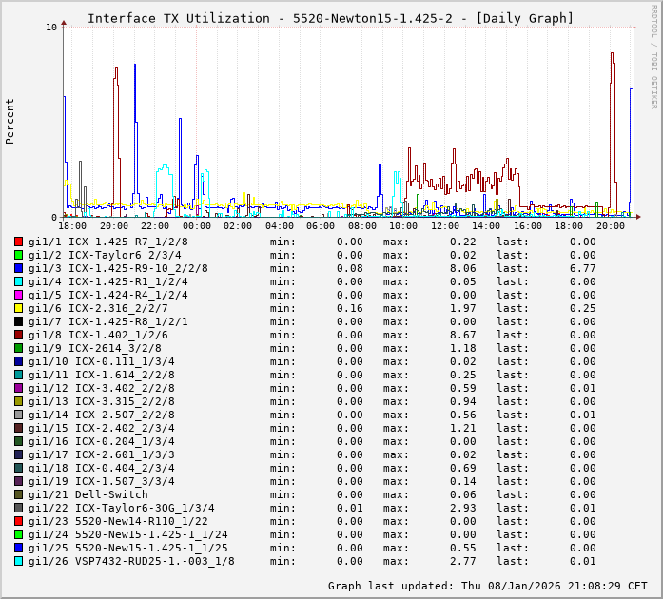
Task: Click the brown swatch for gi1/15 ICX-2.402_2/3/4
Action: pyautogui.click(x=18, y=428)
